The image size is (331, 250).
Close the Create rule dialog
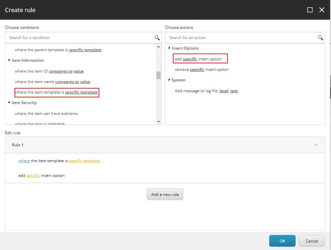tap(322, 10)
